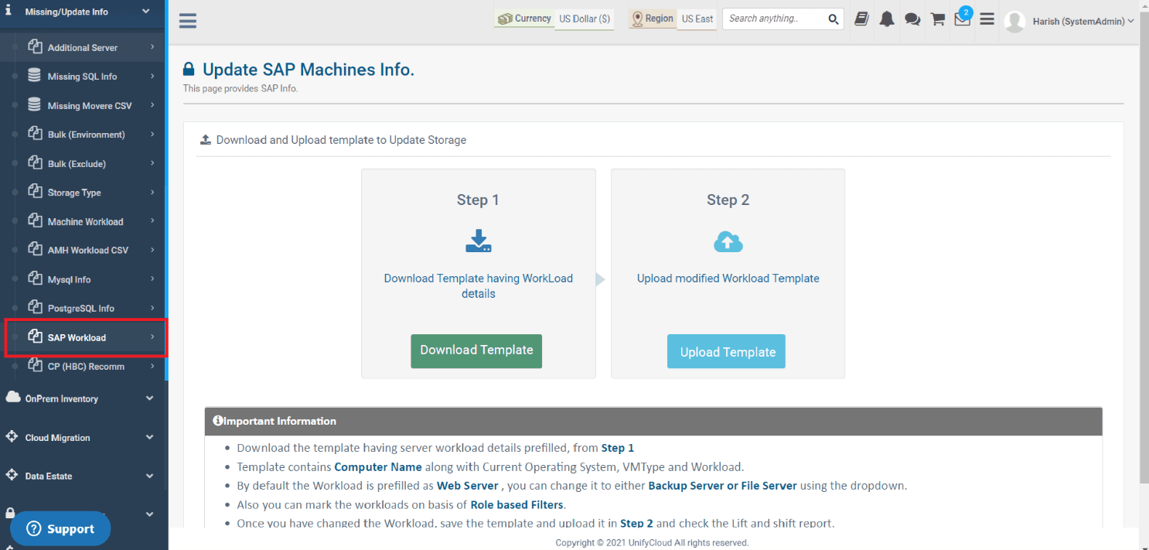Click the blue Upload Template button
The height and width of the screenshot is (550, 1149).
point(727,352)
